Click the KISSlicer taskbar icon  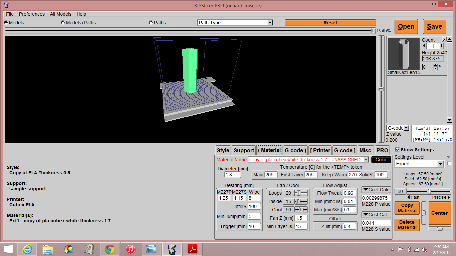(x=172, y=249)
